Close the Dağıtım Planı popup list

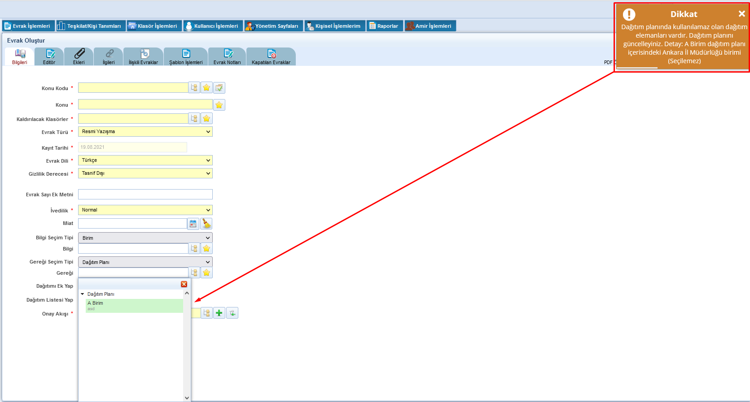(184, 284)
